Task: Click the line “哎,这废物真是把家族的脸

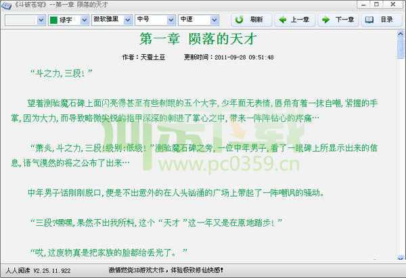Action: click(x=108, y=252)
